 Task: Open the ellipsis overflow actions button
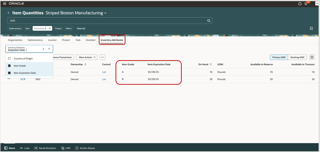point(102,57)
